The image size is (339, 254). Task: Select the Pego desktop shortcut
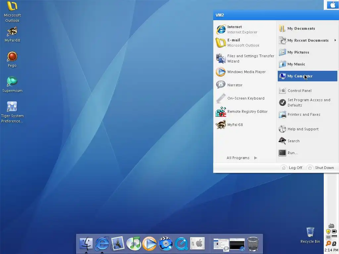(x=12, y=59)
